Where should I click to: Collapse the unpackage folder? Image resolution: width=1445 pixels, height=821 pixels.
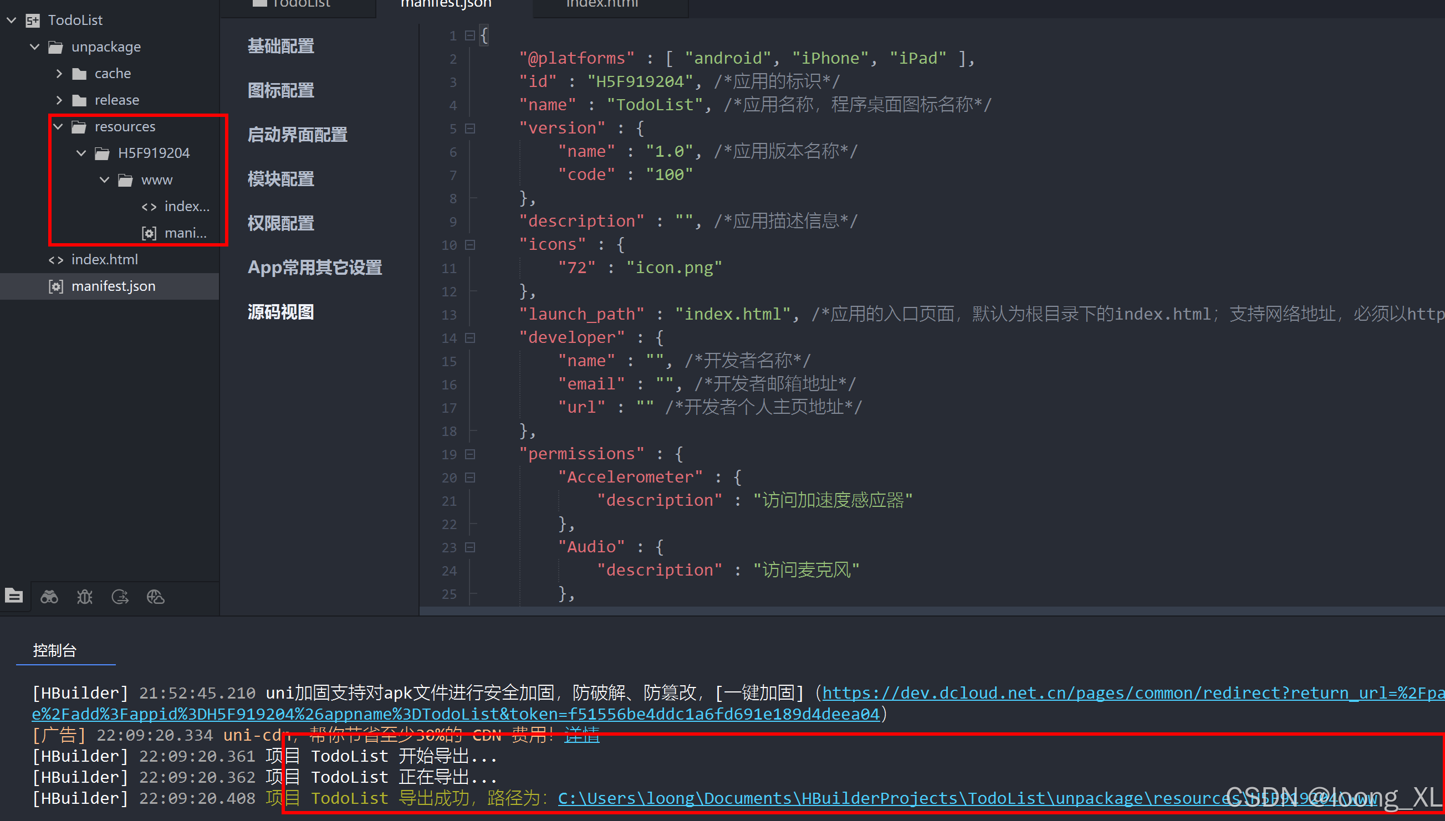point(35,47)
